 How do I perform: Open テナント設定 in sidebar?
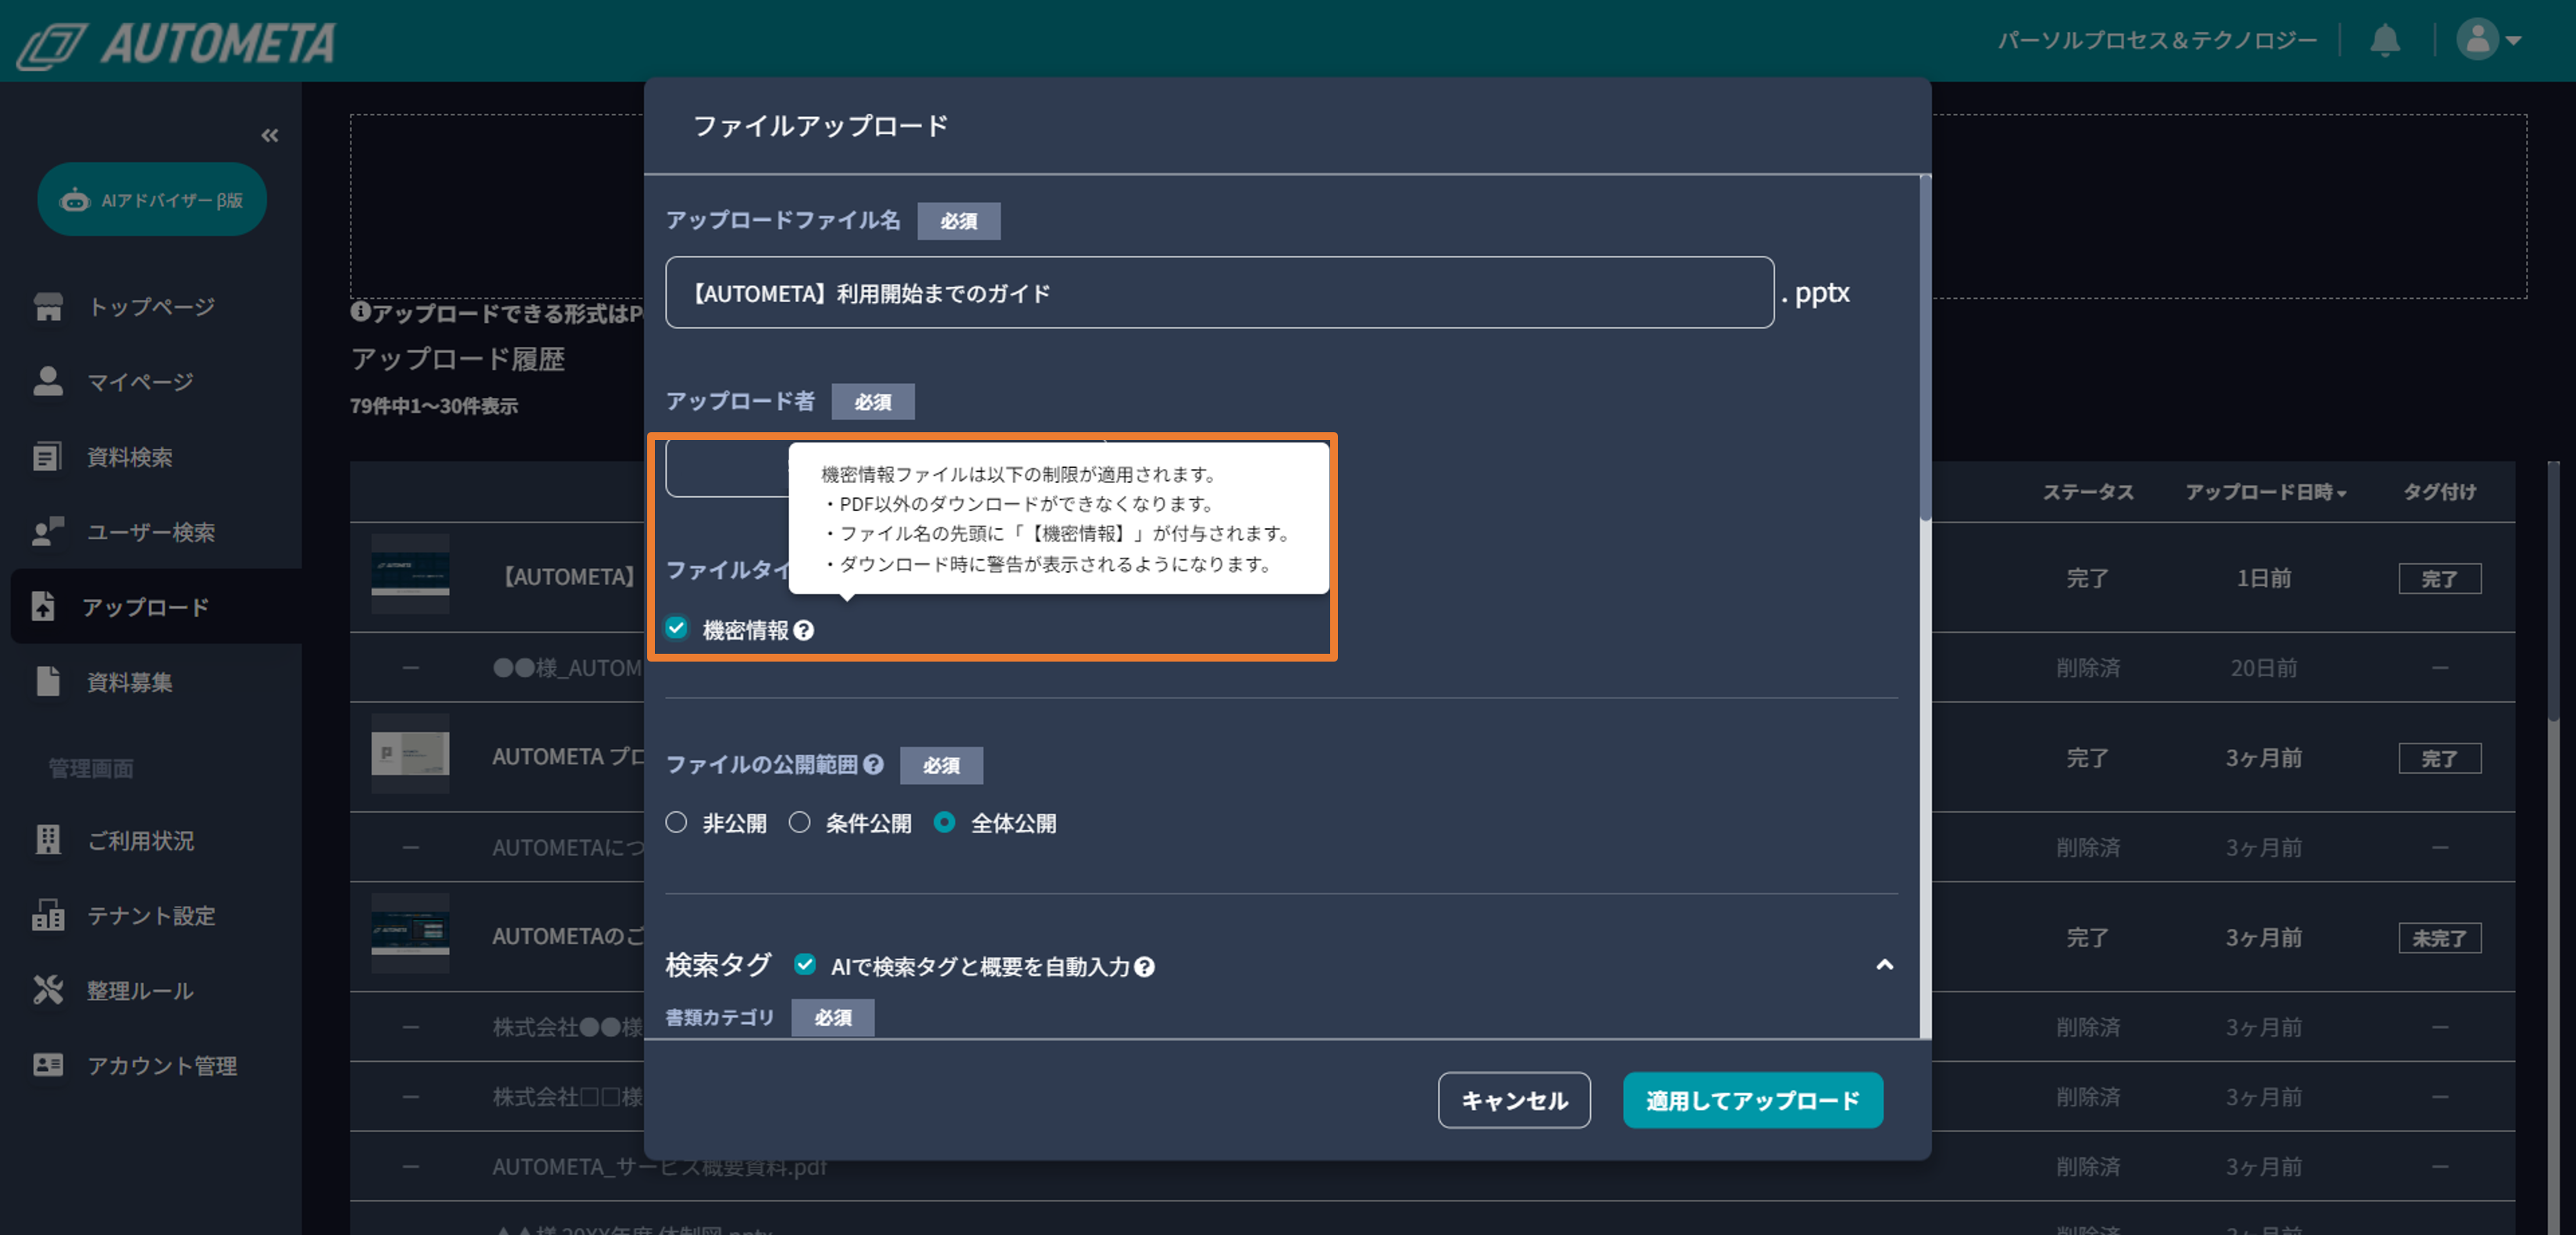[151, 915]
